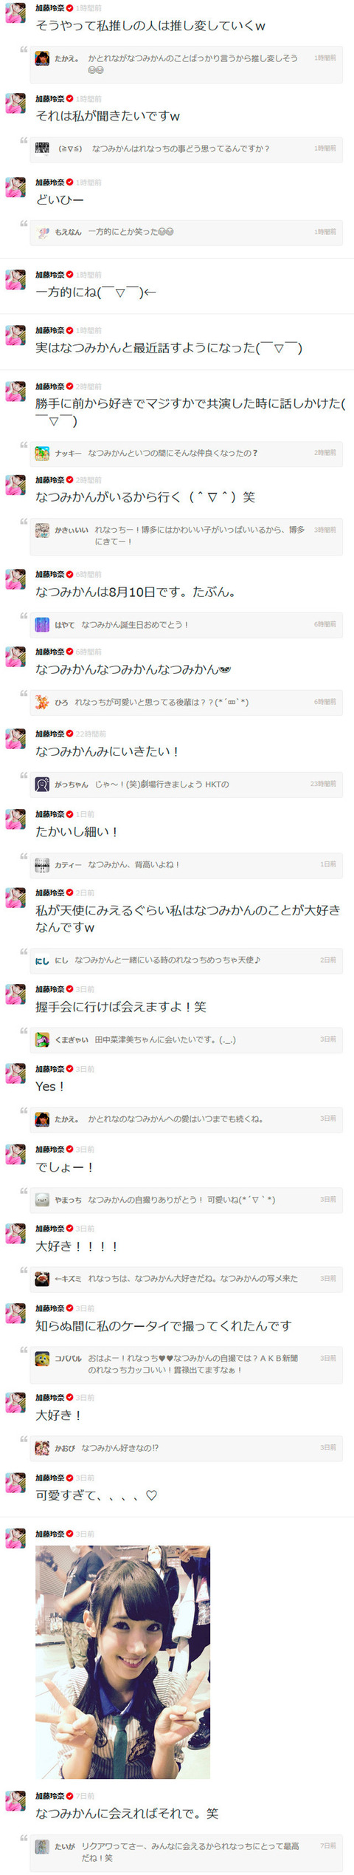This screenshot has width=354, height=1875.
Task: Open かおぴ's profile picture
Action: click(42, 1448)
